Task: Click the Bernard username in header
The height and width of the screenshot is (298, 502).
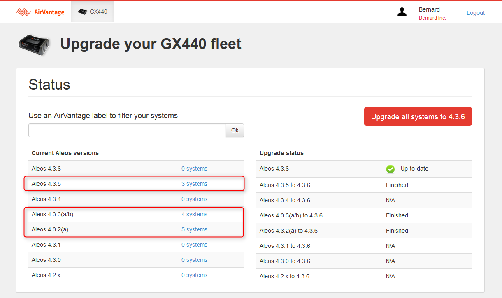Action: [x=429, y=9]
